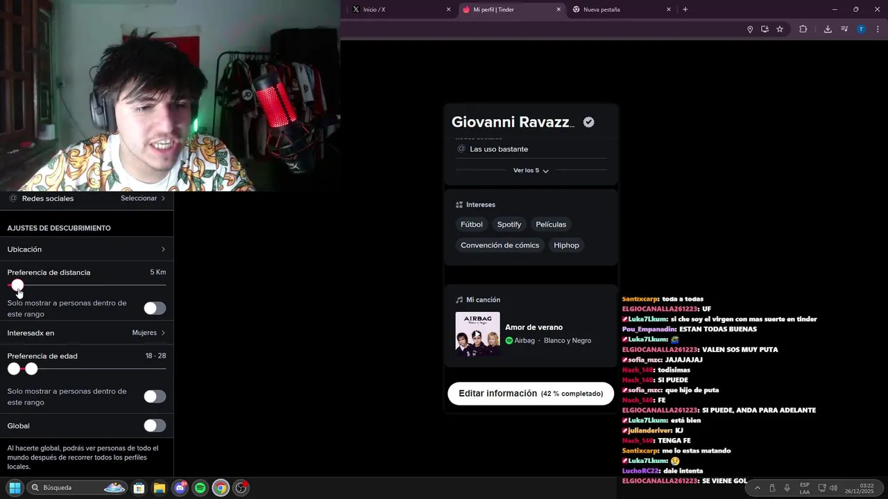Click the Las uso bastante text
Screen dimensions: 888x499
pos(499,149)
